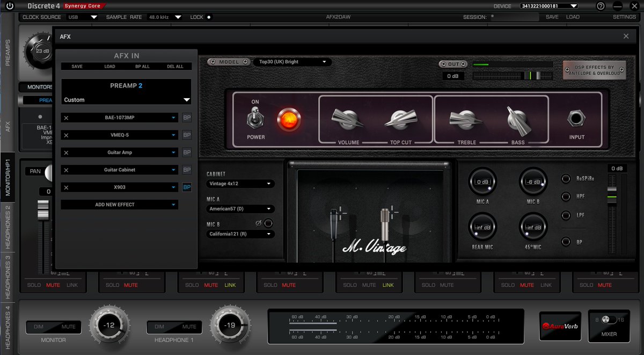Screen dimensions: 644x355
Task: Click DEL ALL in the AFX IN panel
Action: coord(175,67)
